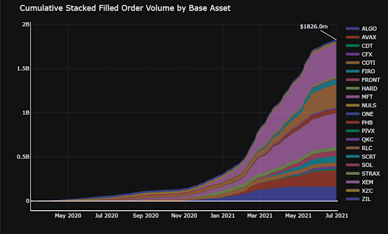Click the Mar 2021 x-axis label
This screenshot has width=388, height=234.
tap(260, 215)
